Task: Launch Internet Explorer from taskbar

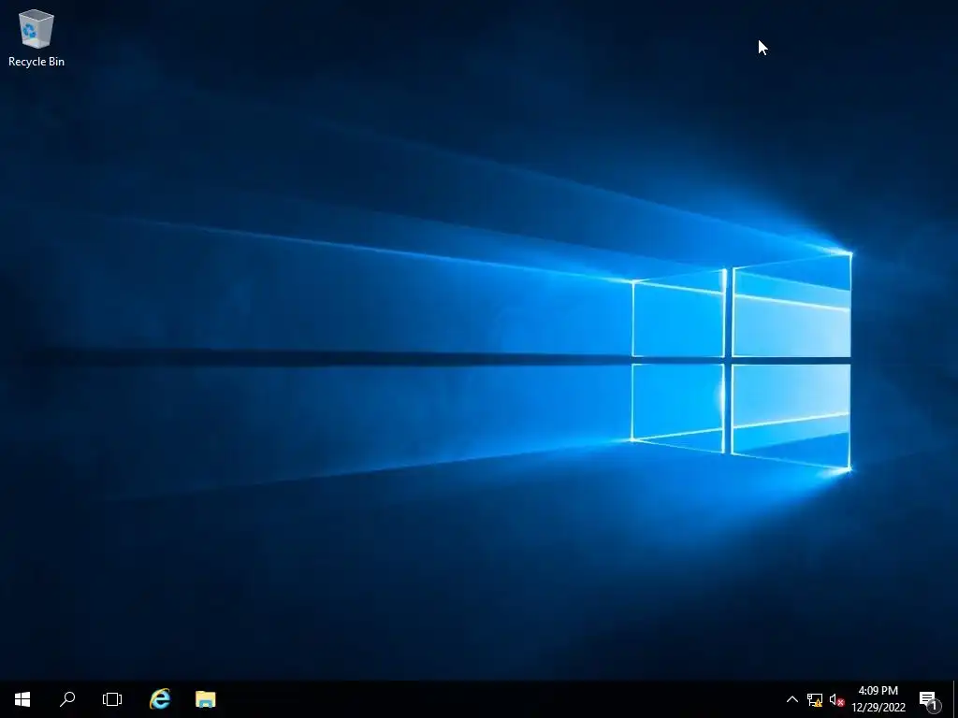Action: pos(160,699)
